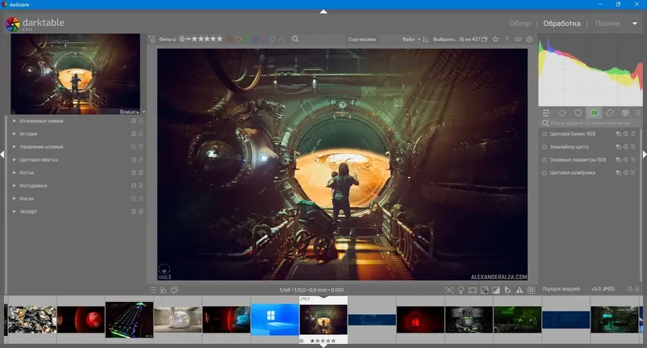647x348 pixels.
Task: Reset parameters of Цветовая калибровка module
Action: 626,173
